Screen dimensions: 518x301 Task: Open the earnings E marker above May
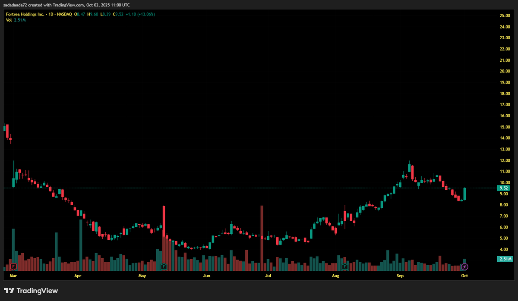point(164,267)
